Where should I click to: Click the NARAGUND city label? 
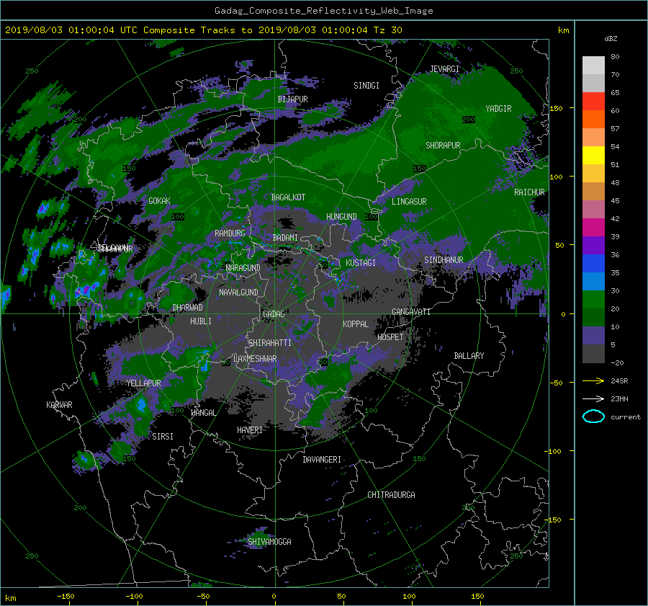click(x=243, y=267)
